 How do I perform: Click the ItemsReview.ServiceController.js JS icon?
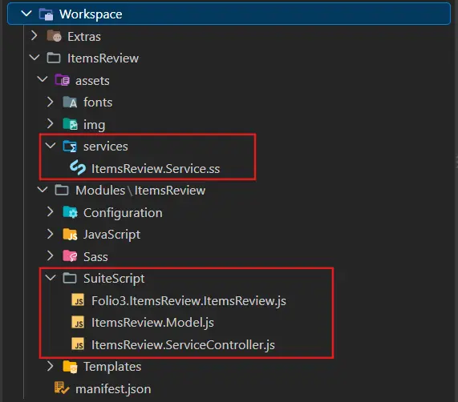coord(78,344)
